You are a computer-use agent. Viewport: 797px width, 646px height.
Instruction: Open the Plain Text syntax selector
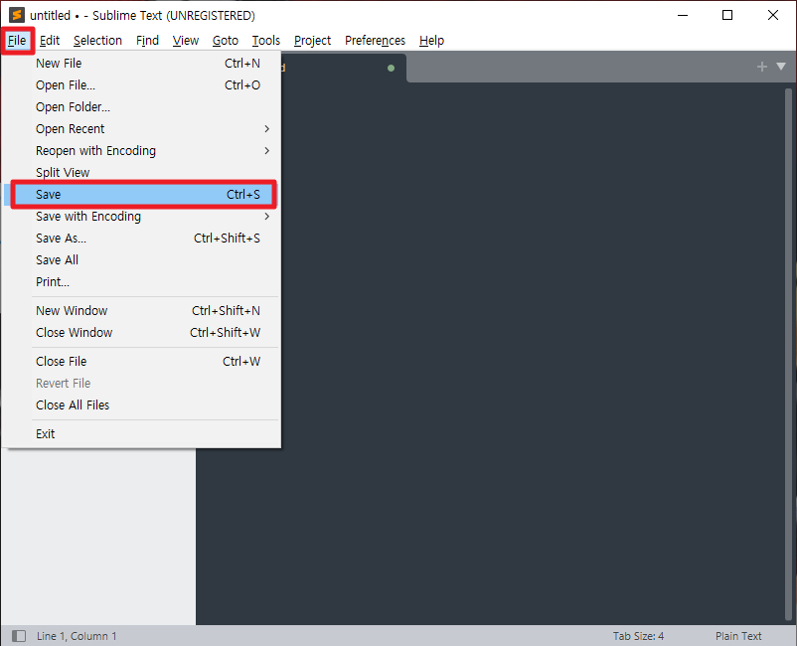[x=738, y=636]
